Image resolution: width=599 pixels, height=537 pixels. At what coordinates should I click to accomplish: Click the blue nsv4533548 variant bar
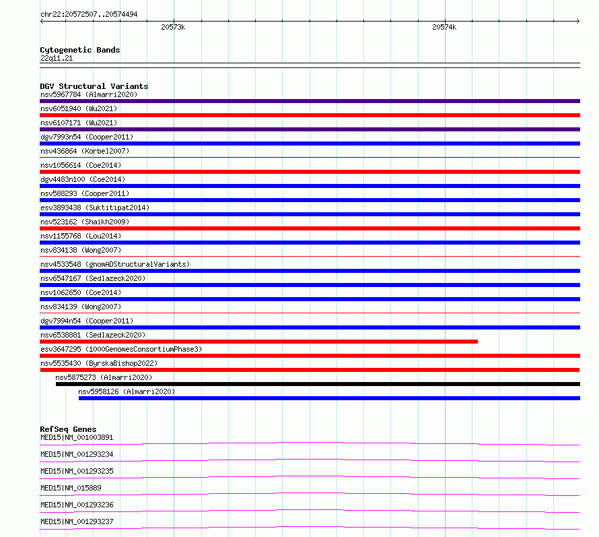310,271
